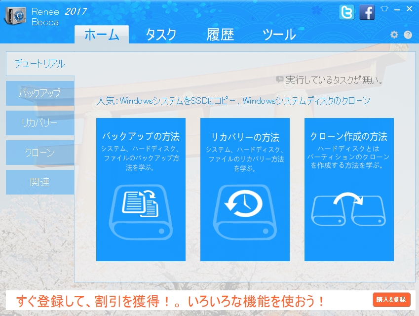Click clone card description パーティションのクローン
This screenshot has width=419, height=316.
348,157
